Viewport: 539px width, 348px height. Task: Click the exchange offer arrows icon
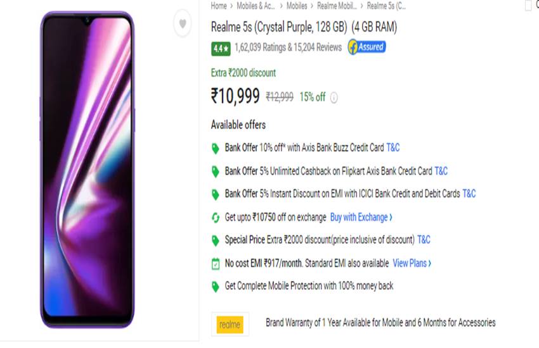pos(216,218)
